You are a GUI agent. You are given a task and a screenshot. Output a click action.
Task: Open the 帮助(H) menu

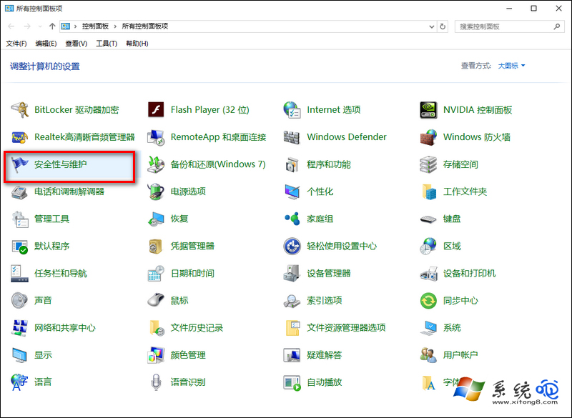[137, 44]
